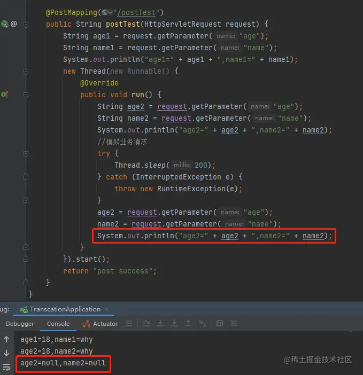Follow the "/postTest" URL link
The height and width of the screenshot is (375, 363).
[x=136, y=12]
